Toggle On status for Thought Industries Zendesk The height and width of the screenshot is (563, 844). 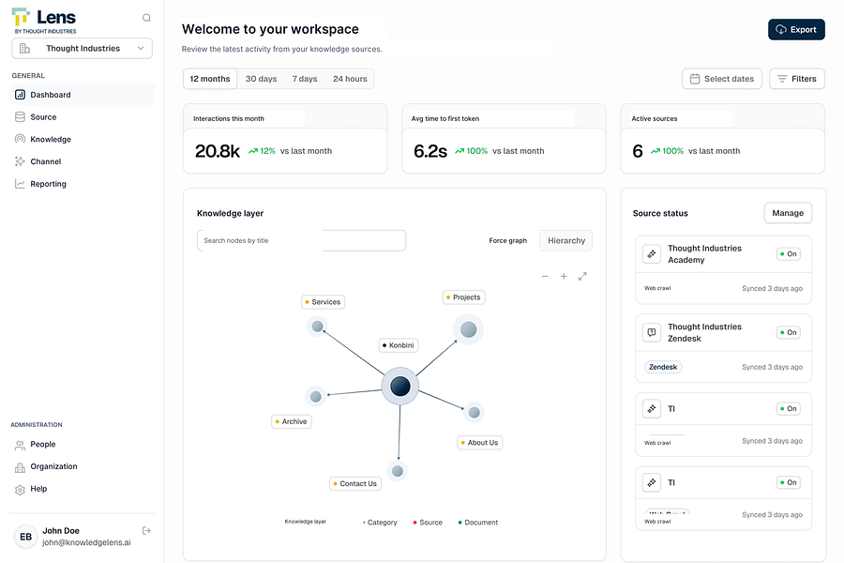coord(788,332)
